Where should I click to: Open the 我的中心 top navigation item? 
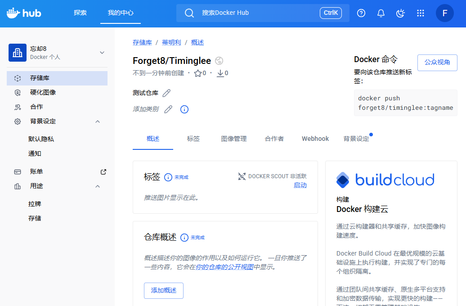[x=121, y=13]
